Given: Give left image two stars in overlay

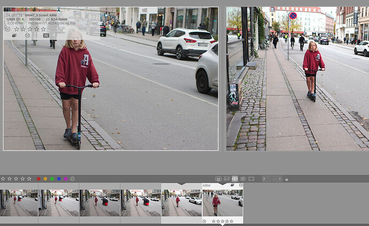Looking at the screenshot, I should 24,29.
